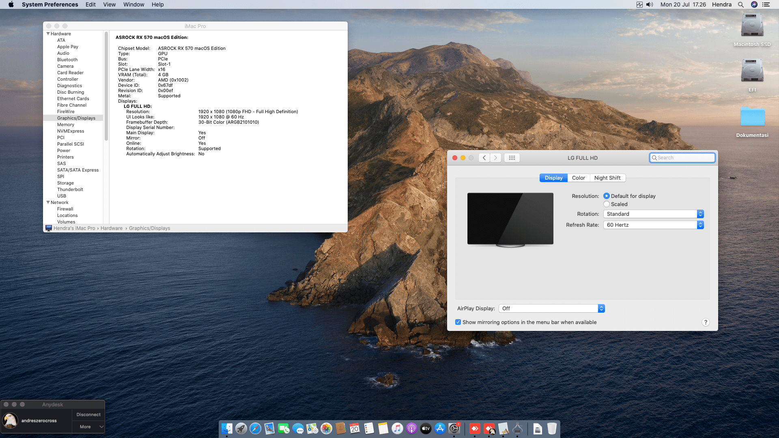
Task: Open Notification Center list icon
Action: point(766,4)
